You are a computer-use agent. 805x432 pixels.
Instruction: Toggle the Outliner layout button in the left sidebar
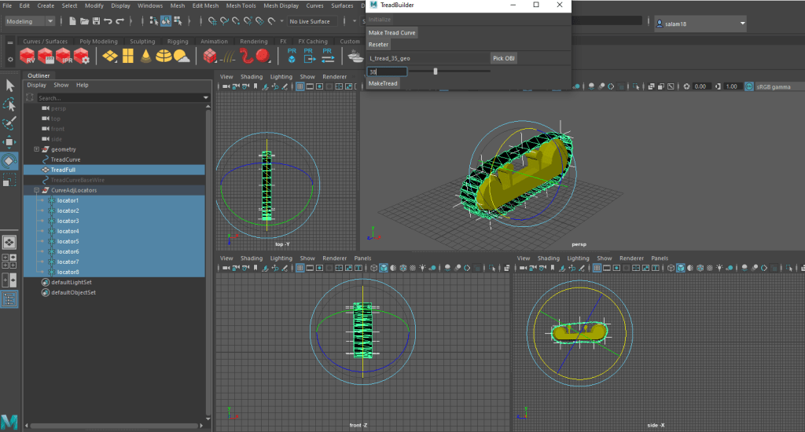click(x=9, y=298)
